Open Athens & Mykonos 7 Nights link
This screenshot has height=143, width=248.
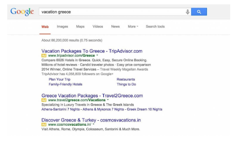[103, 109]
